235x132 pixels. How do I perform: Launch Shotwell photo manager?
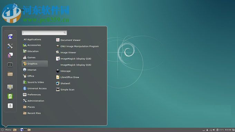tap(63, 83)
